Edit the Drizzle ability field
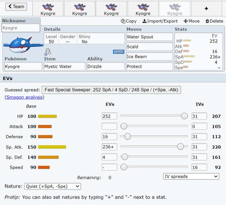This screenshot has height=205, width=226. pos(106,66)
